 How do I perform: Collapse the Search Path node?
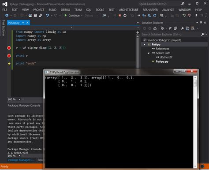[149, 53]
